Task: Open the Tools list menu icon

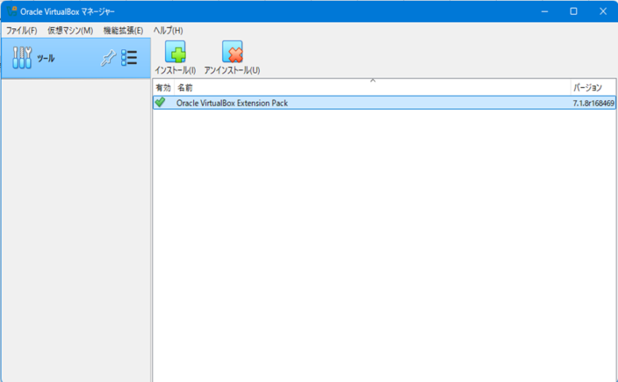Action: (129, 58)
